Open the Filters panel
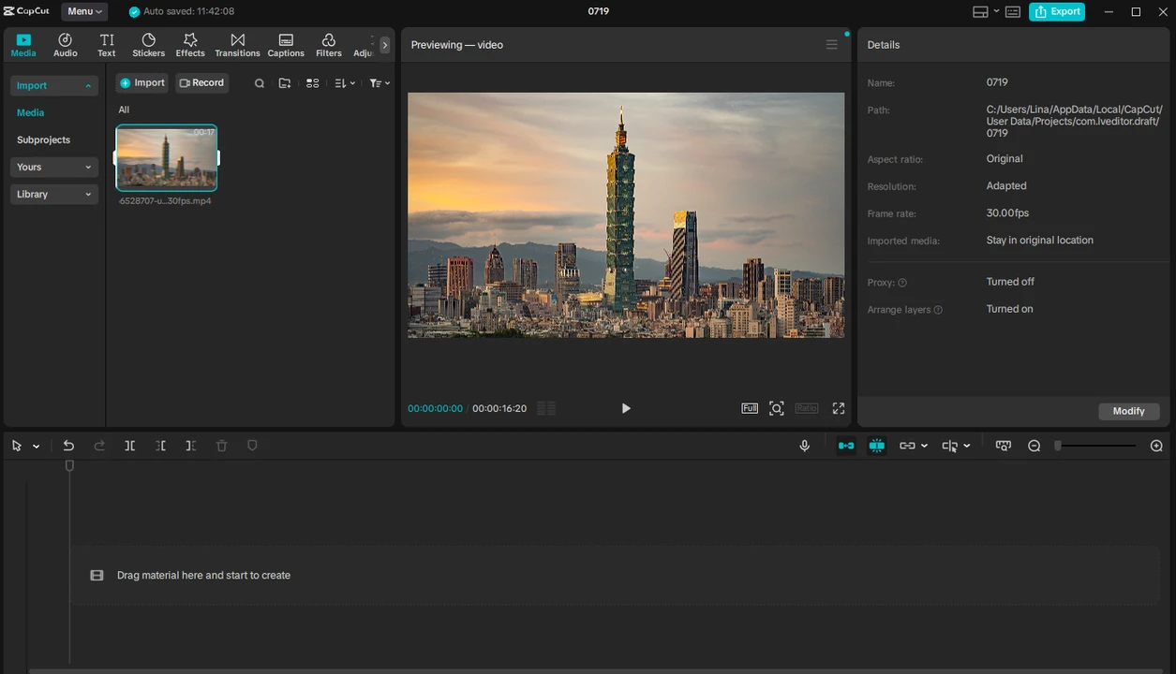The image size is (1176, 674). (x=329, y=45)
